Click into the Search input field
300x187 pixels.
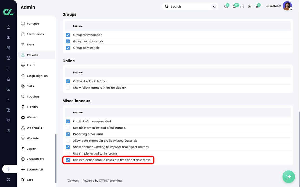click(x=190, y=7)
